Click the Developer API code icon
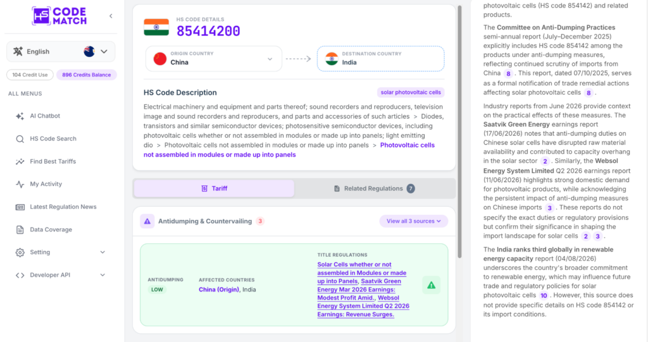 20,275
